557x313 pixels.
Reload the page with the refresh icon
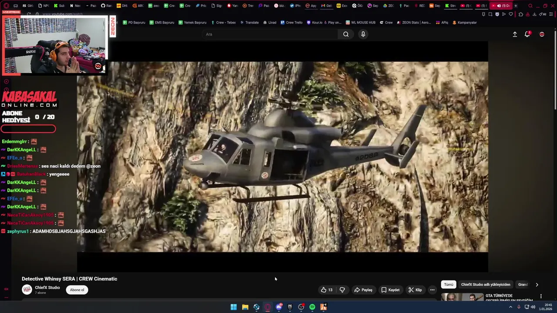click(x=29, y=14)
